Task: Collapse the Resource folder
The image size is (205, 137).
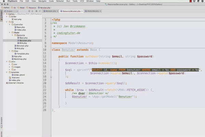Action: [12, 35]
